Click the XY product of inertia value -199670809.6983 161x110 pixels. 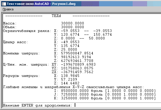[x=78, y=65]
